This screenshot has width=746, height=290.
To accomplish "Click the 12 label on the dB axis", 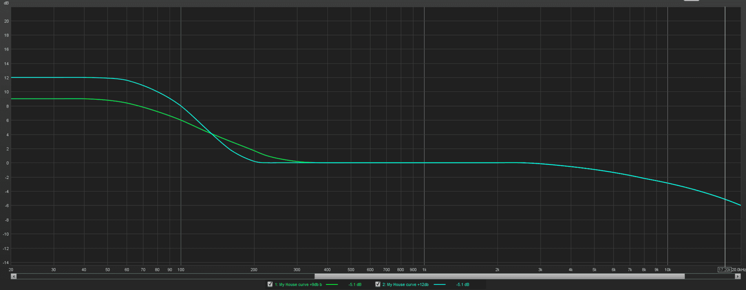I will 6,78.
